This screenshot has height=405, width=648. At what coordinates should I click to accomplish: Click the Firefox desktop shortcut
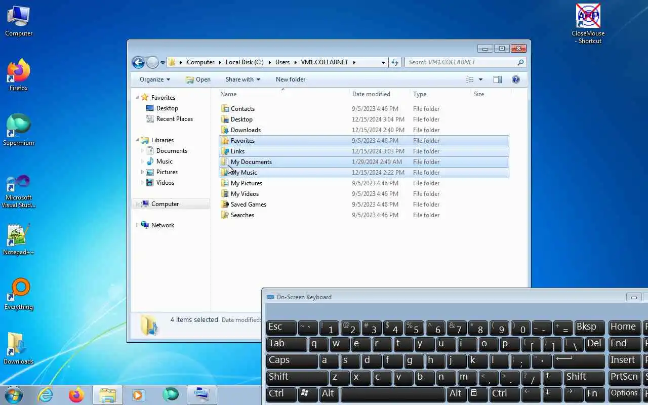pyautogui.click(x=19, y=75)
